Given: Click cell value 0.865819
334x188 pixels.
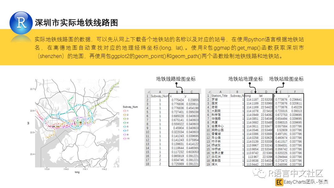Looking at the screenshot, I should click(177, 156).
